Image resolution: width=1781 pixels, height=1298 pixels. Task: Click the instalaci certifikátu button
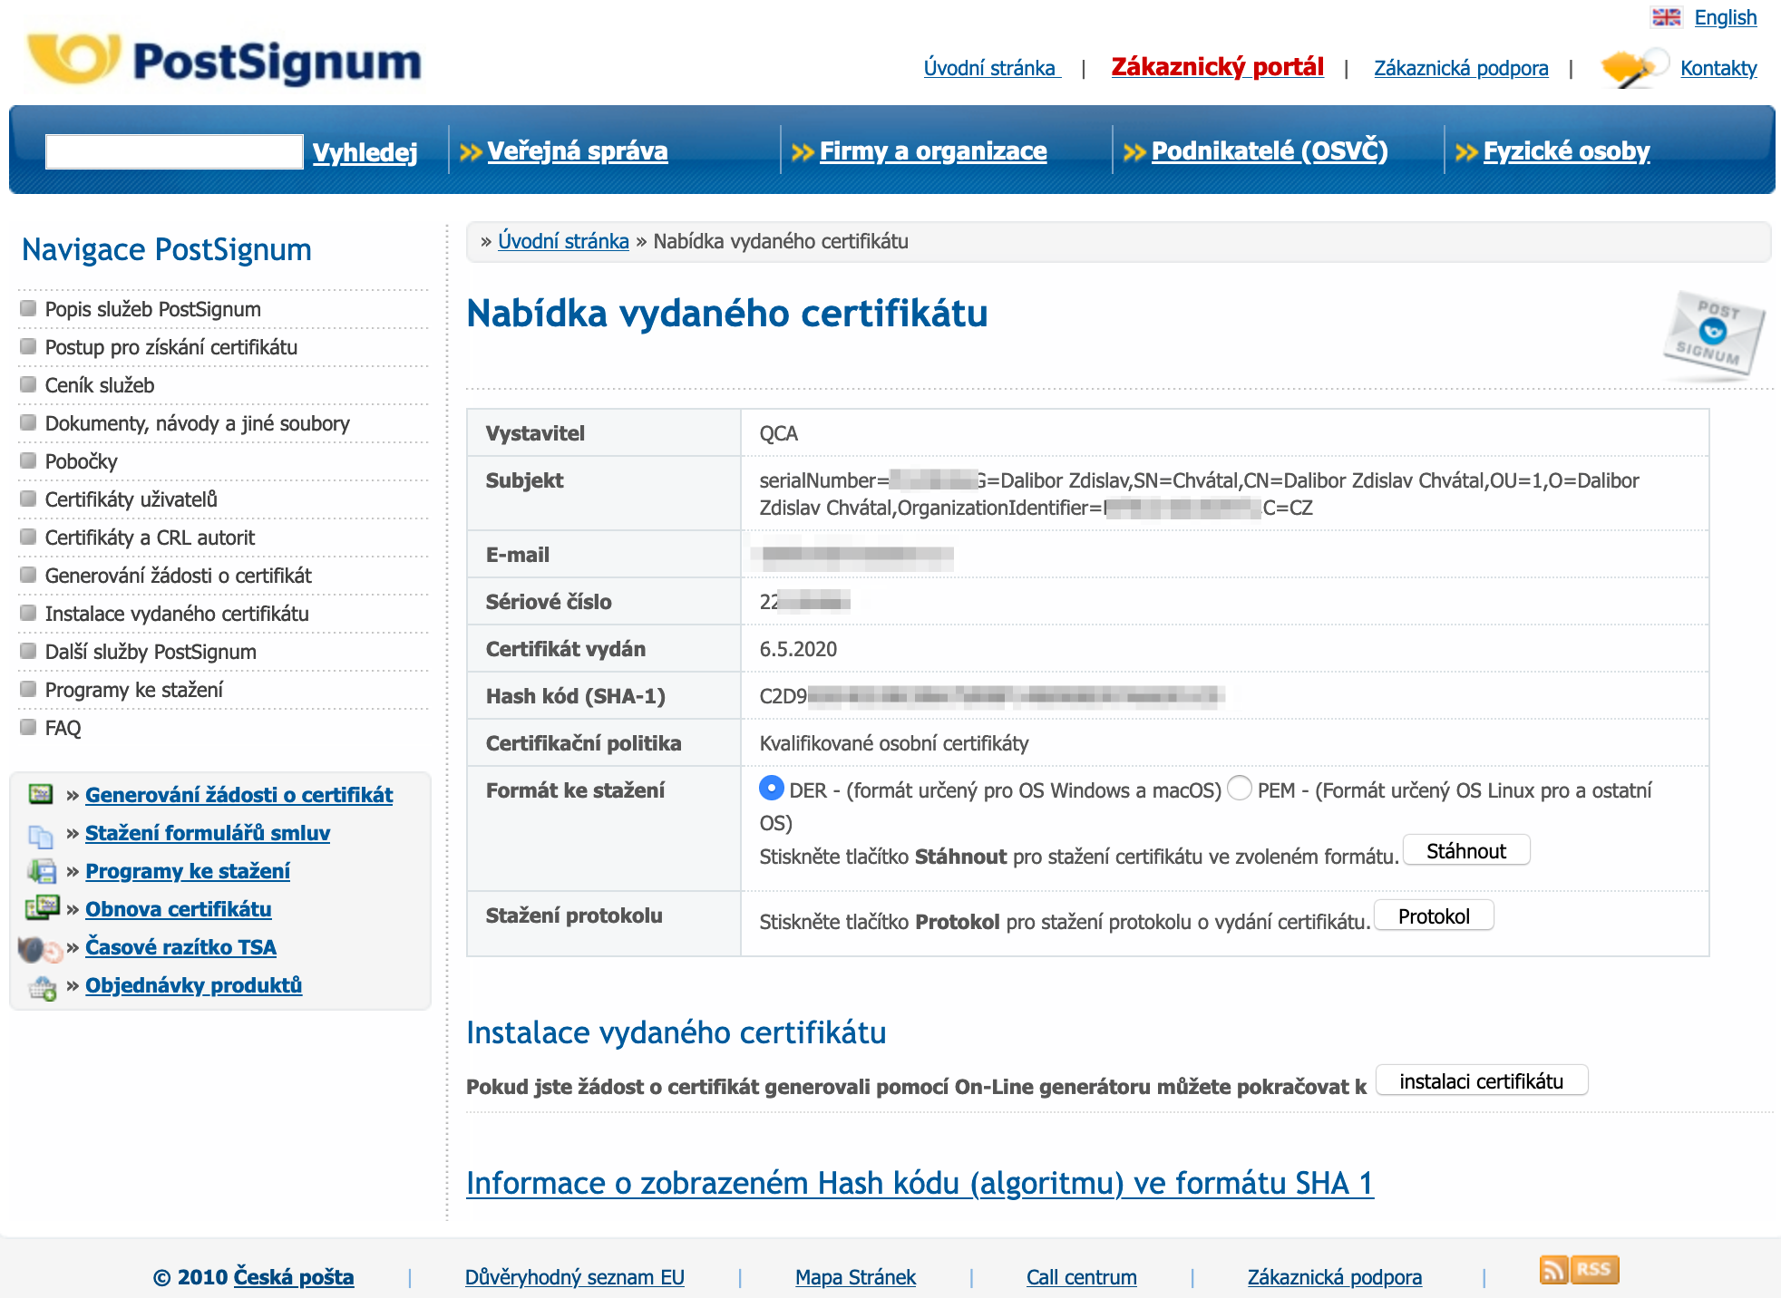click(1482, 1081)
